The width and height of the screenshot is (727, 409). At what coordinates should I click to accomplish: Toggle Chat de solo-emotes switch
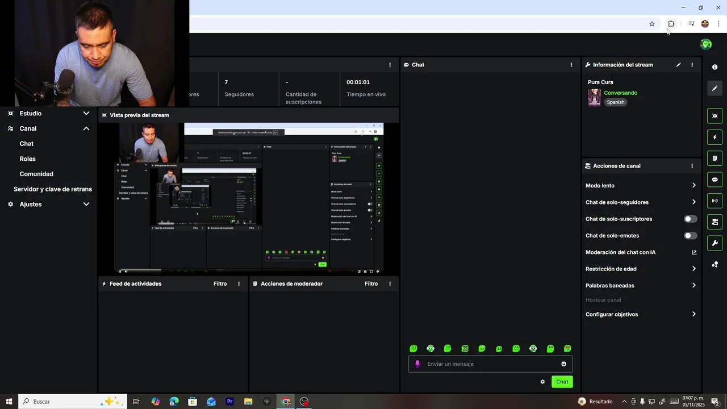690,235
